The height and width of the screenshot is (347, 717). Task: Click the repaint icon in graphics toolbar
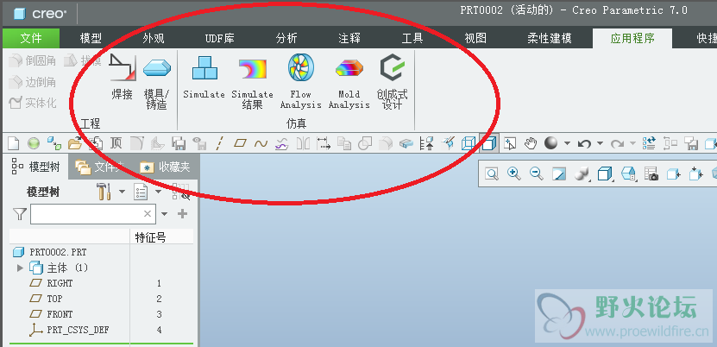(559, 173)
